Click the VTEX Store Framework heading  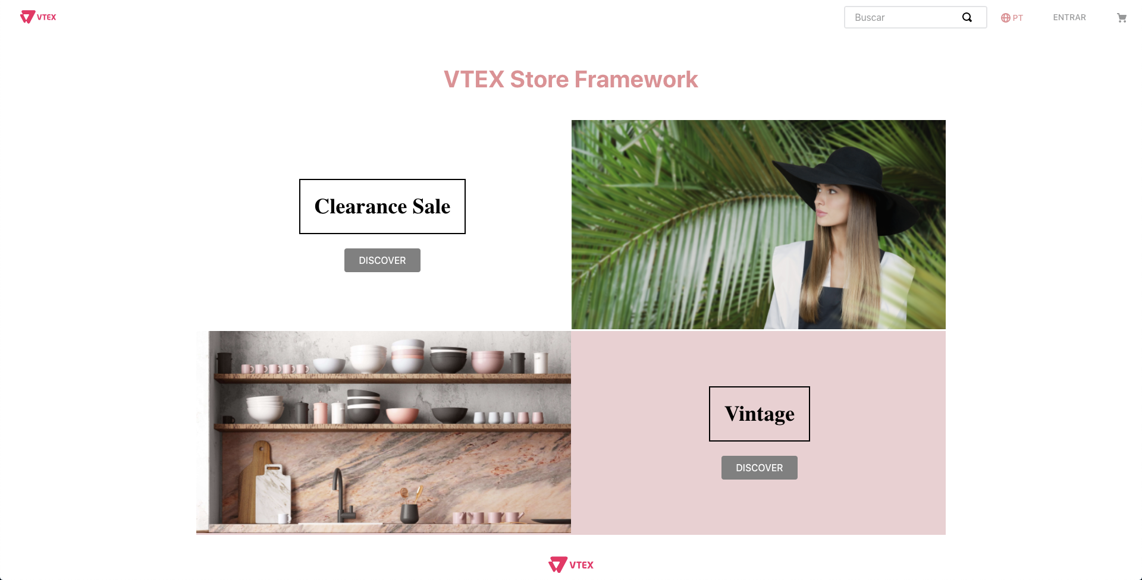(571, 80)
